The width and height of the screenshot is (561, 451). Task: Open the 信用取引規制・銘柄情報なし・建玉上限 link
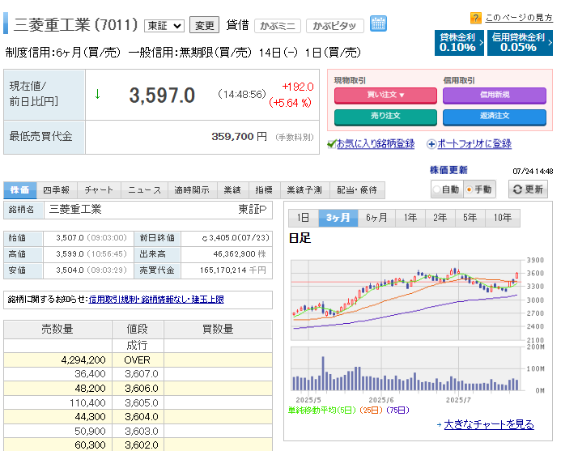click(x=156, y=300)
